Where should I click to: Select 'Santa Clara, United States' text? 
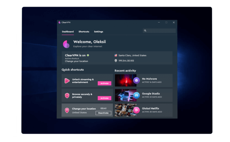click(132, 55)
